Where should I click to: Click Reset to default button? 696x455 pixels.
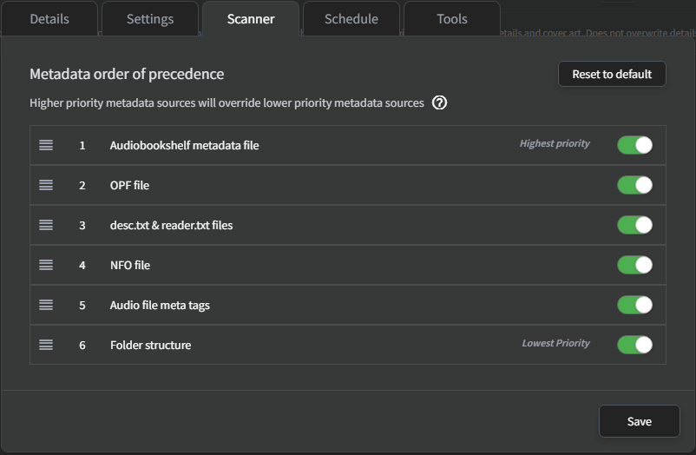tap(612, 74)
